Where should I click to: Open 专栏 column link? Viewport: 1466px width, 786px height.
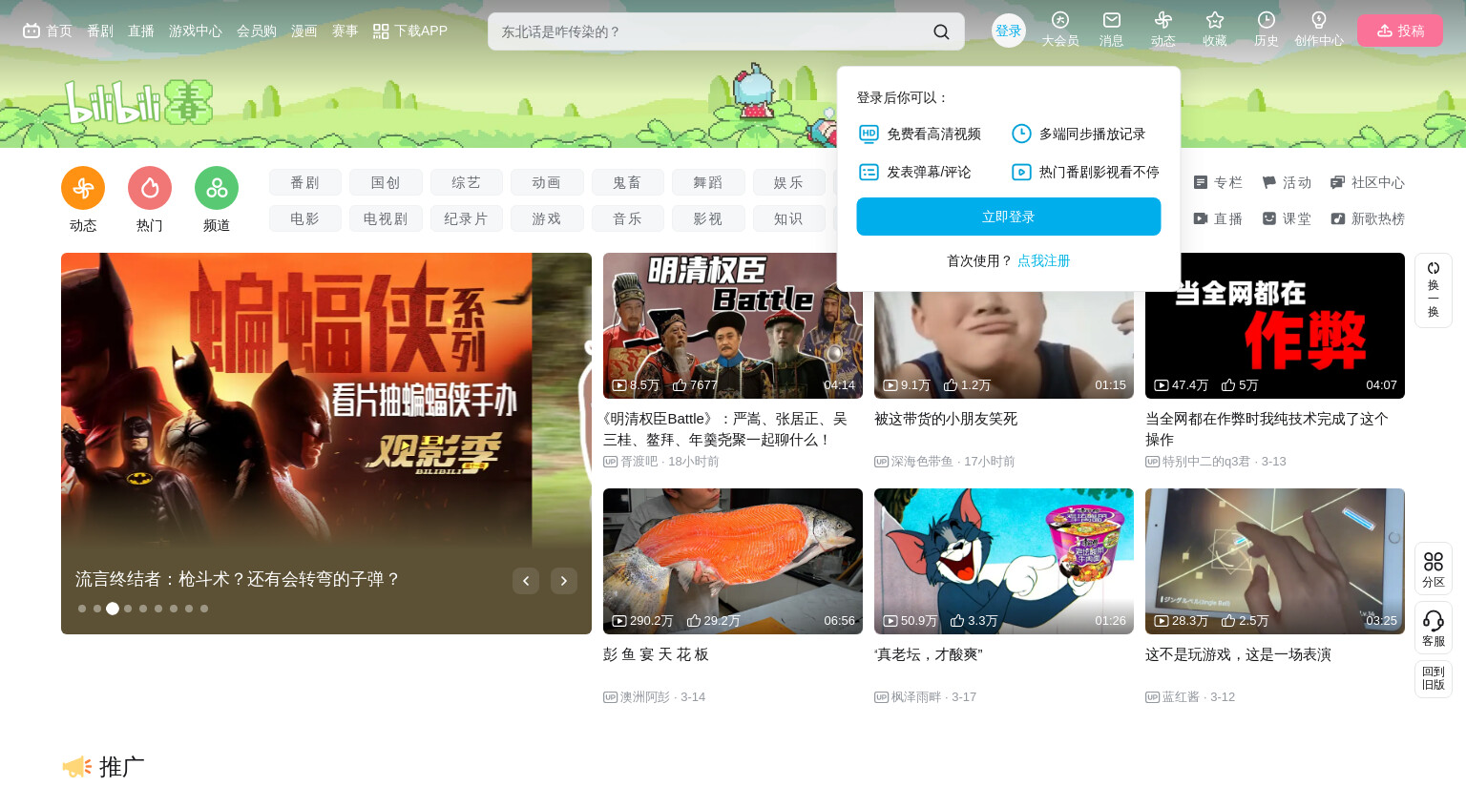[x=1218, y=182]
